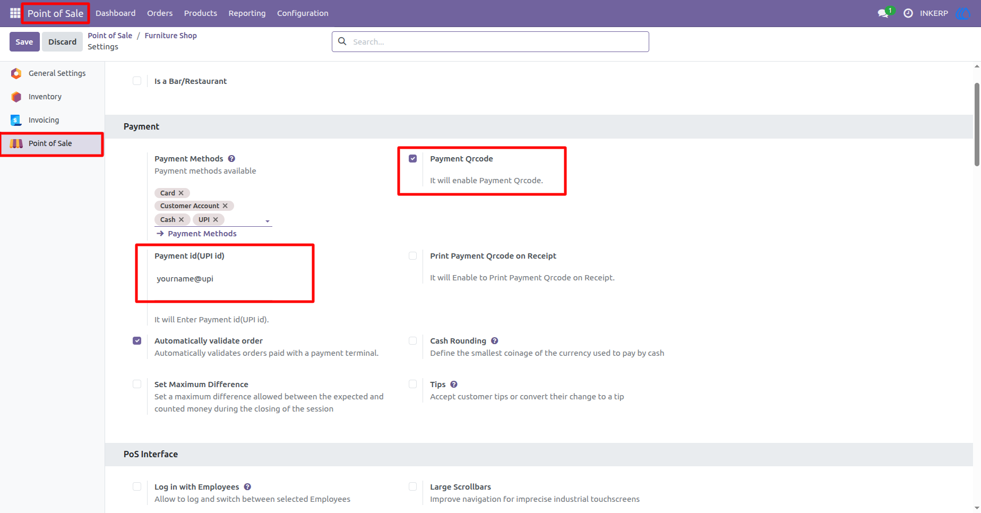Click the vertical scrollbar thumb
This screenshot has width=981, height=513.
click(x=977, y=125)
